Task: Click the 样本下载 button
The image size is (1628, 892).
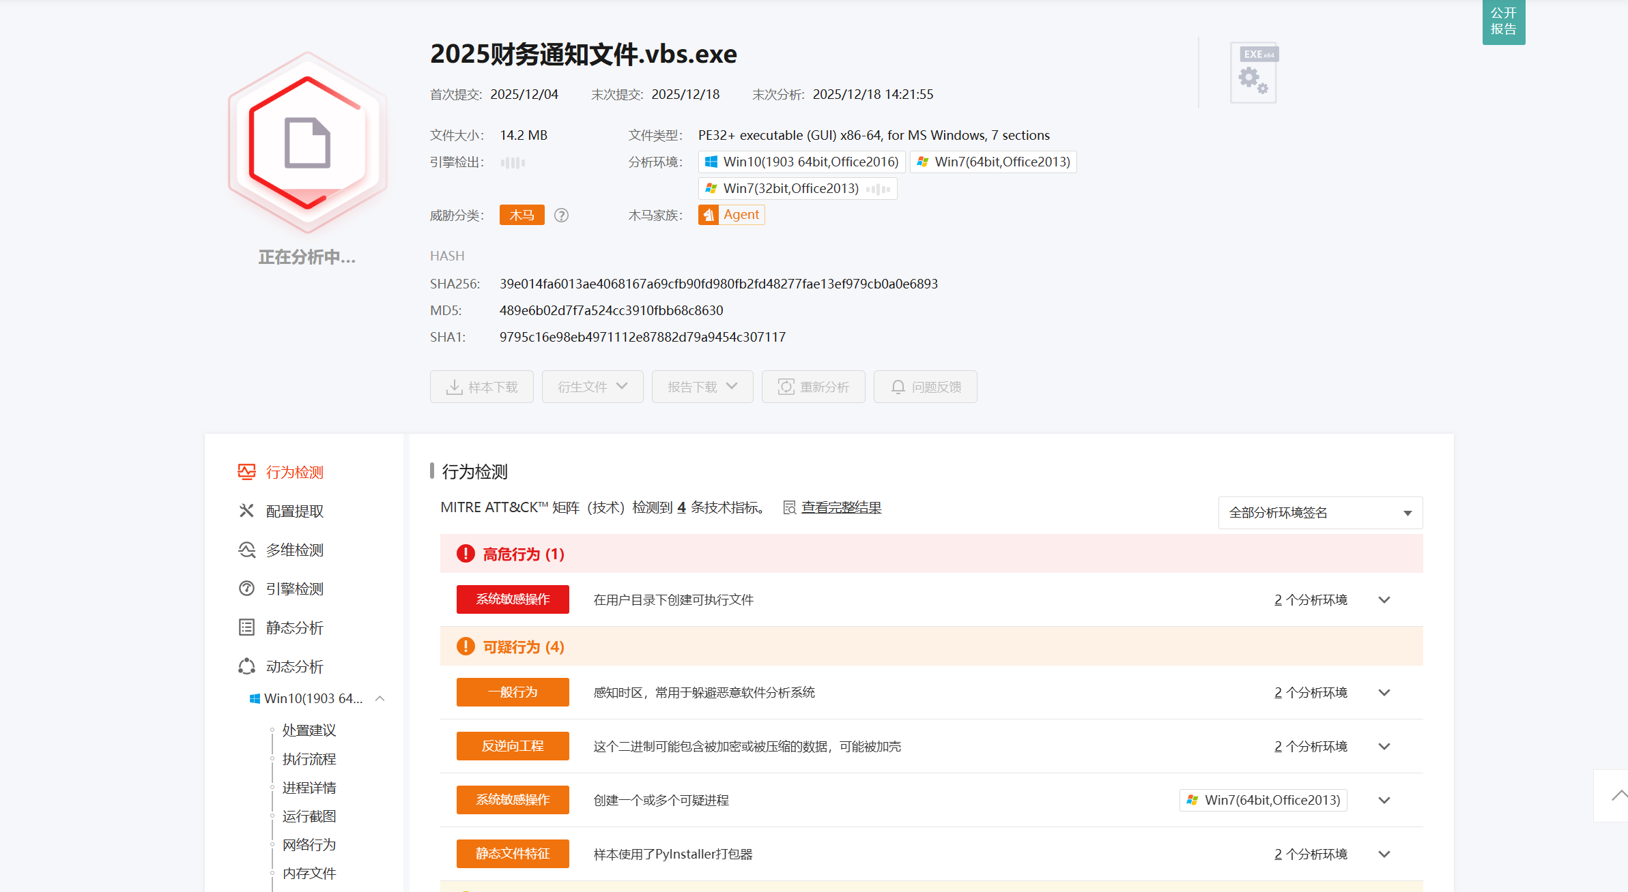Action: (x=482, y=387)
